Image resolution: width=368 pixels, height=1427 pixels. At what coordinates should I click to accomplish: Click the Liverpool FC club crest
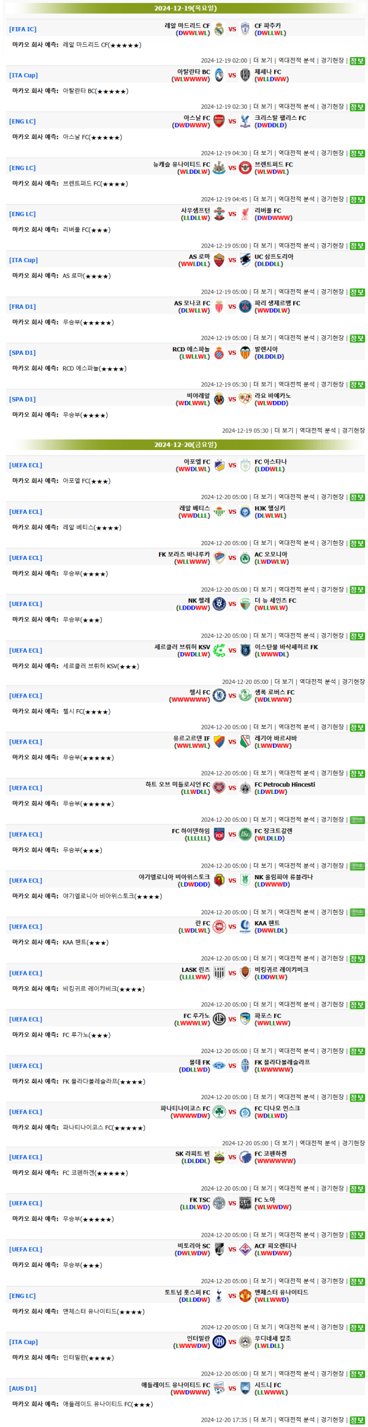point(245,214)
